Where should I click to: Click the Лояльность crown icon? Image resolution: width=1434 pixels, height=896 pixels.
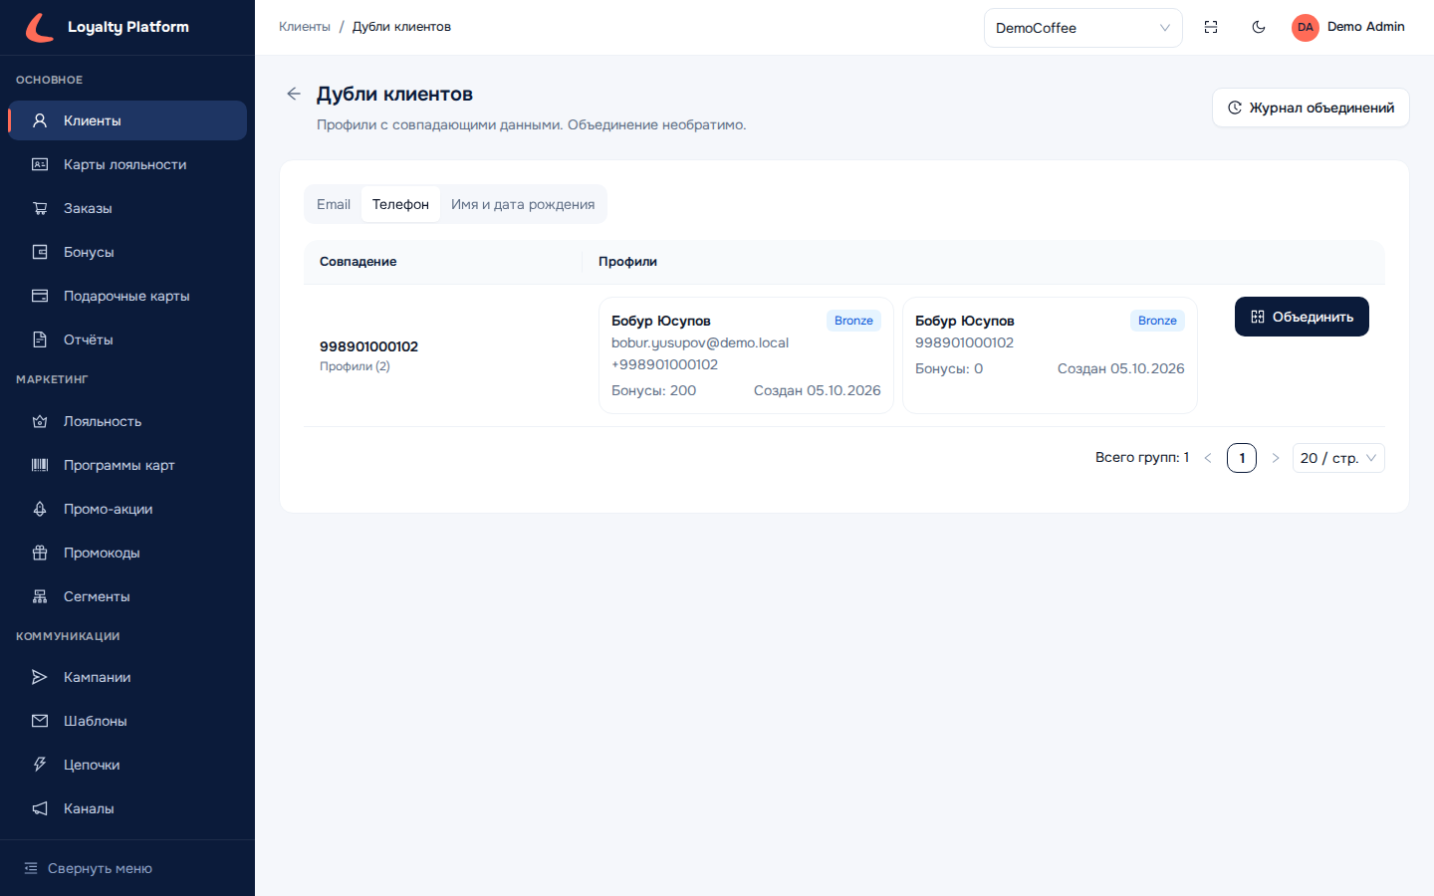(40, 421)
